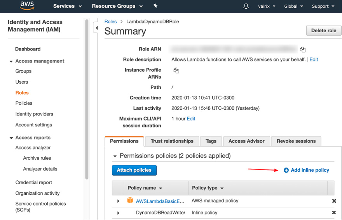Edit the role description
The height and width of the screenshot is (220, 342).
(314, 59)
